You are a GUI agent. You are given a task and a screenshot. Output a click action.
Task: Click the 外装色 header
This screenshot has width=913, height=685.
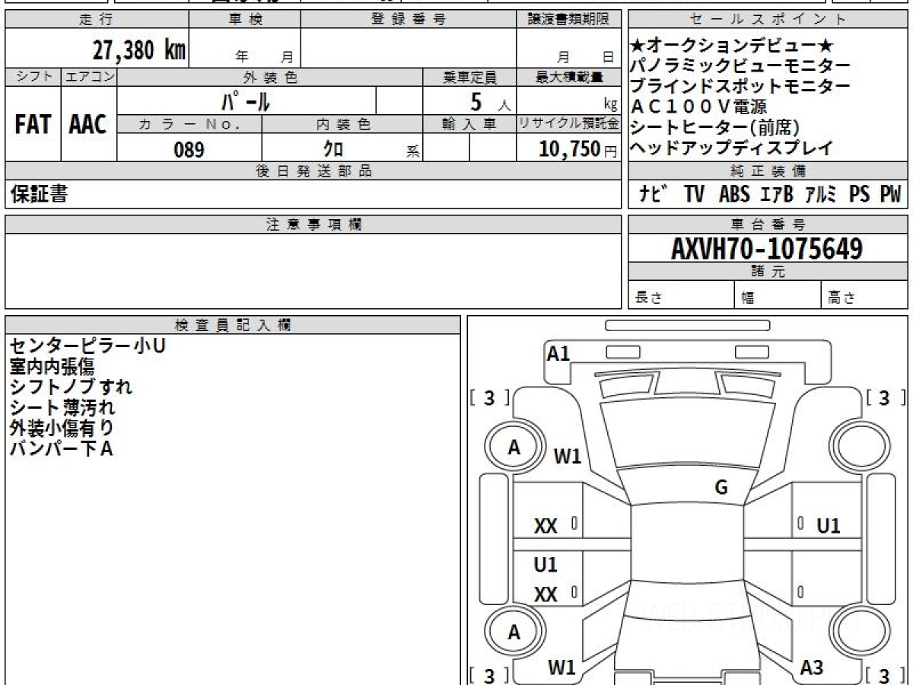click(269, 77)
